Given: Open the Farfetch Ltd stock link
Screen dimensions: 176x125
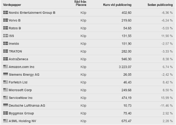Looking at the screenshot, I should [x=18, y=82].
